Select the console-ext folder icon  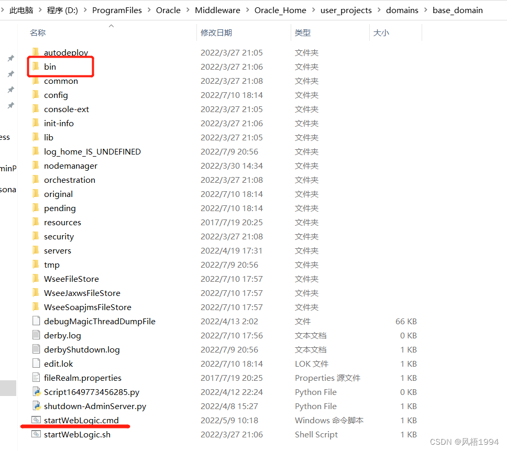[x=36, y=109]
